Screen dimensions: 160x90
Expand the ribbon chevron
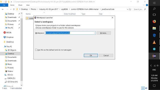coord(144,5)
